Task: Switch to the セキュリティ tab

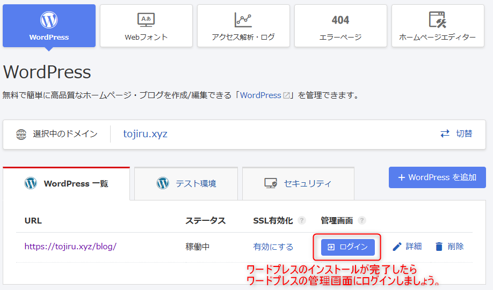Action: pos(299,184)
